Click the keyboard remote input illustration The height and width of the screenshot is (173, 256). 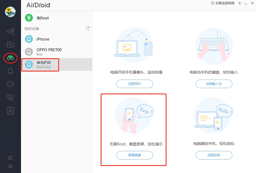pos(214,46)
